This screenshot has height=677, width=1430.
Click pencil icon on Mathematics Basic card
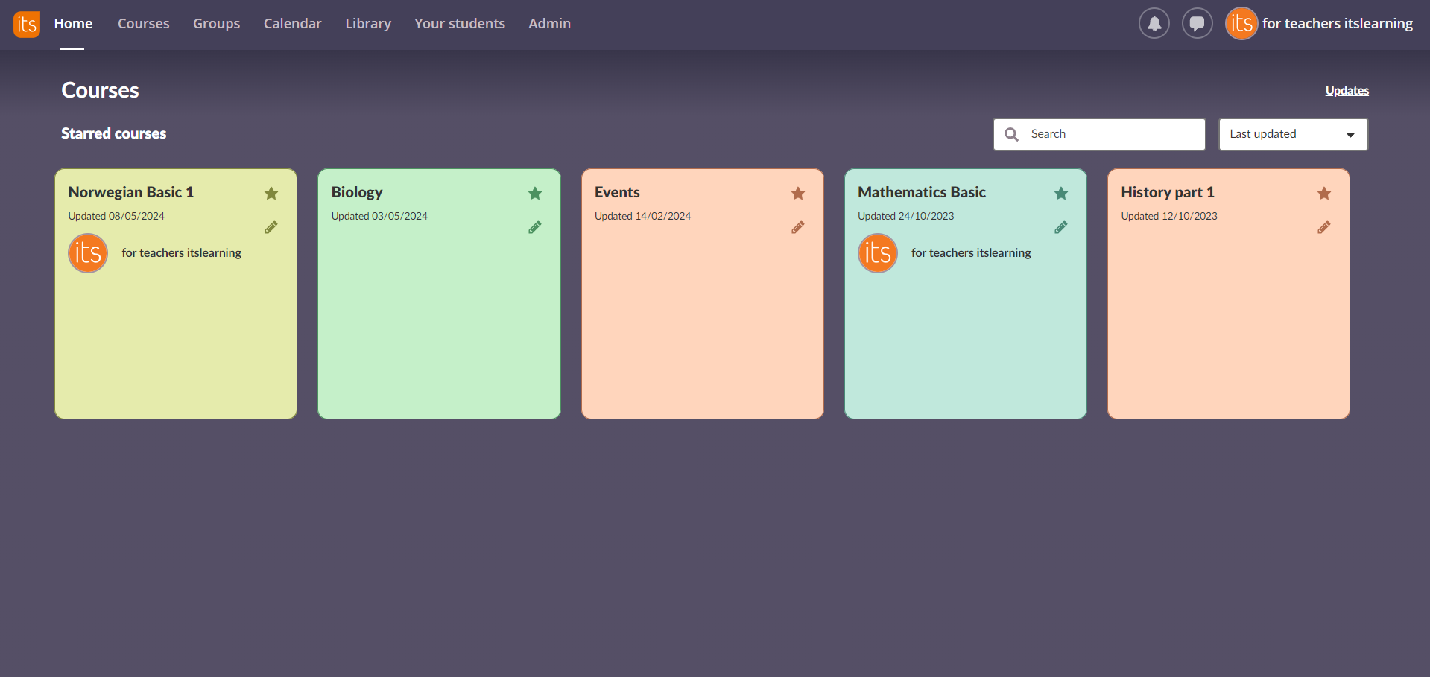pyautogui.click(x=1060, y=228)
